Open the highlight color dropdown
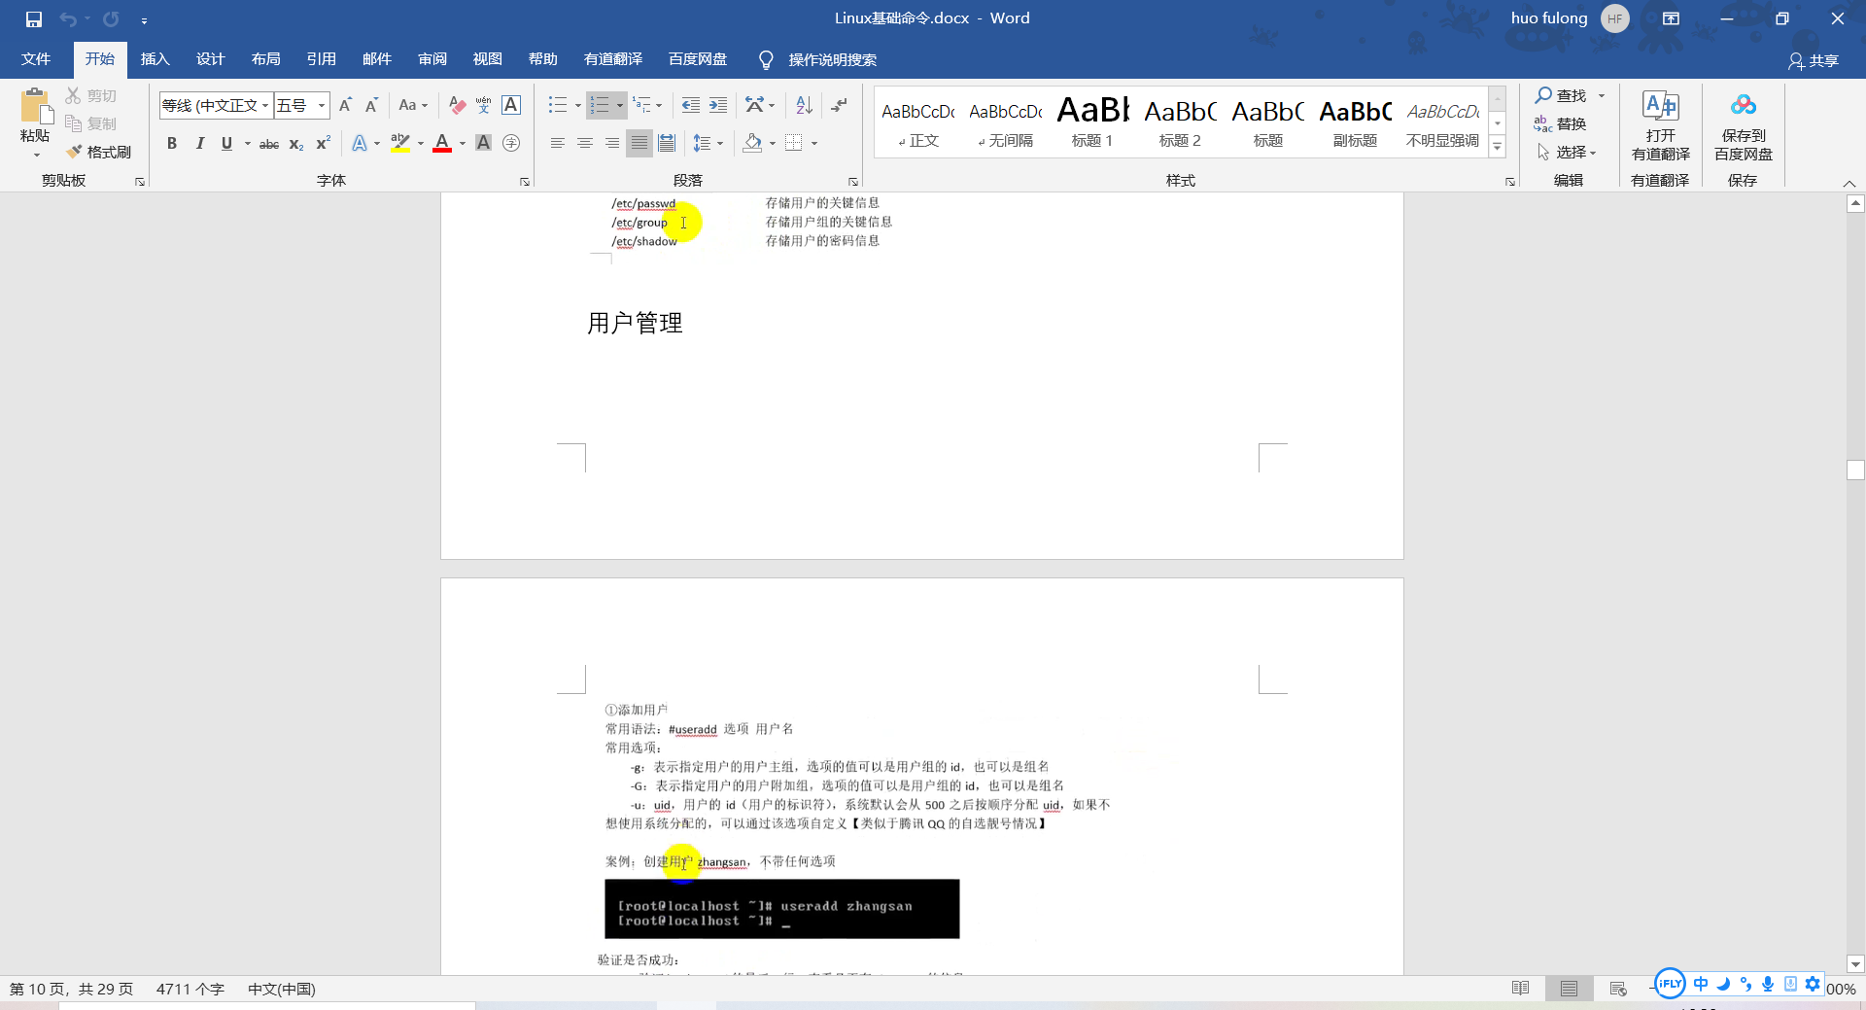The image size is (1866, 1010). 420,143
